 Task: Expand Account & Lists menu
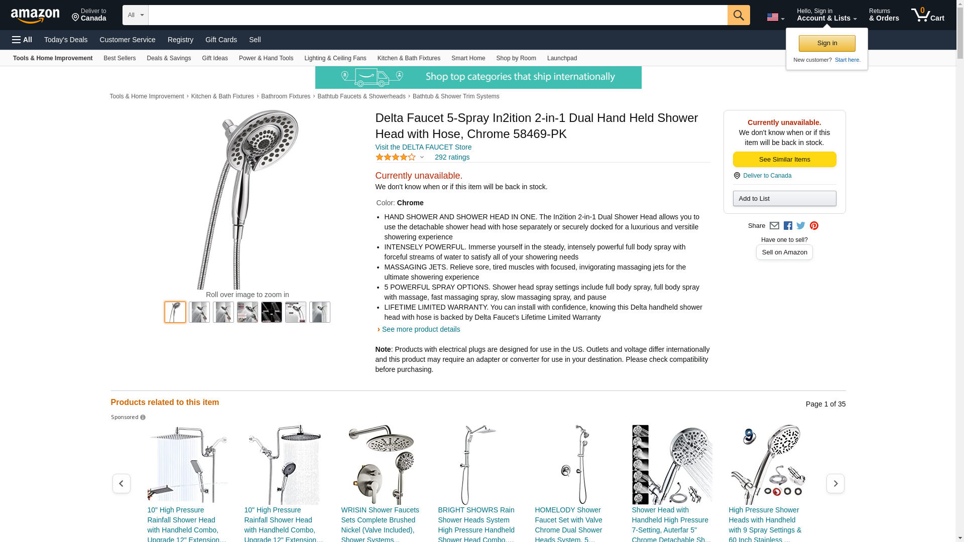(x=826, y=15)
